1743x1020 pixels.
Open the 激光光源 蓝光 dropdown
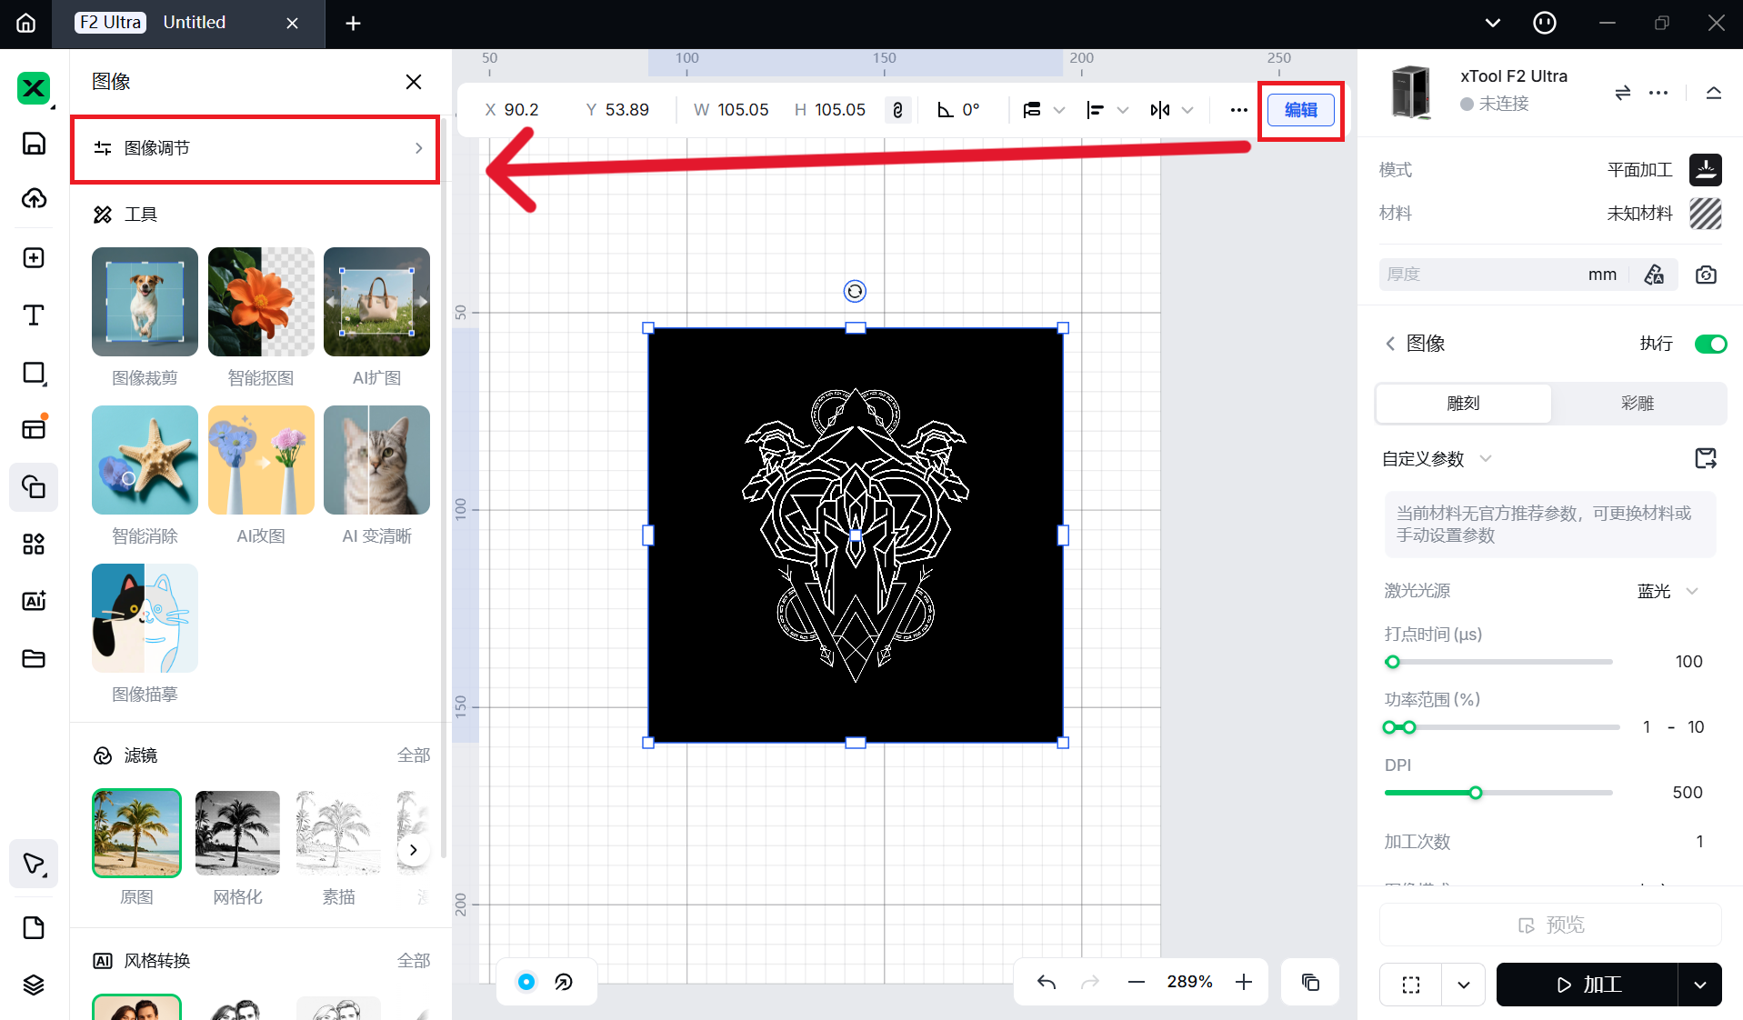click(x=1668, y=591)
